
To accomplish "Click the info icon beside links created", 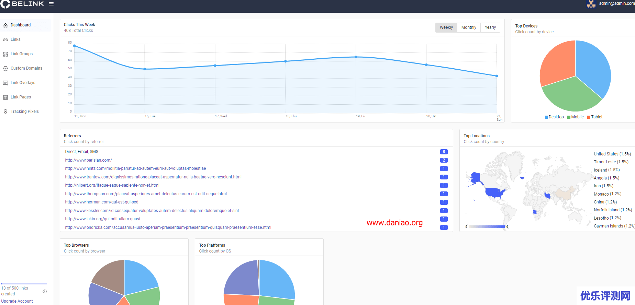I will point(45,292).
